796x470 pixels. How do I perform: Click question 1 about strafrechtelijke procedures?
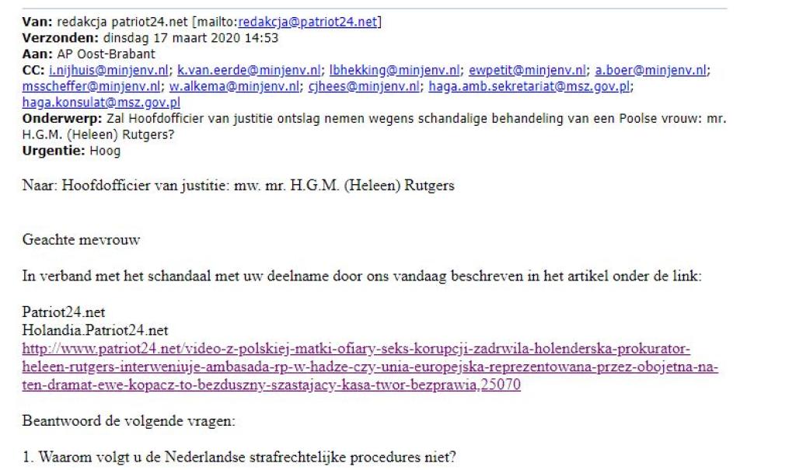click(x=239, y=458)
